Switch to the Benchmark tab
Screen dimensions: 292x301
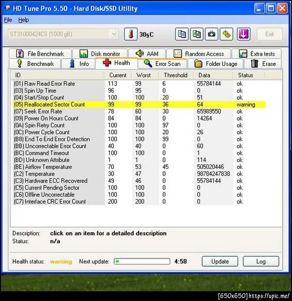pyautogui.click(x=35, y=64)
